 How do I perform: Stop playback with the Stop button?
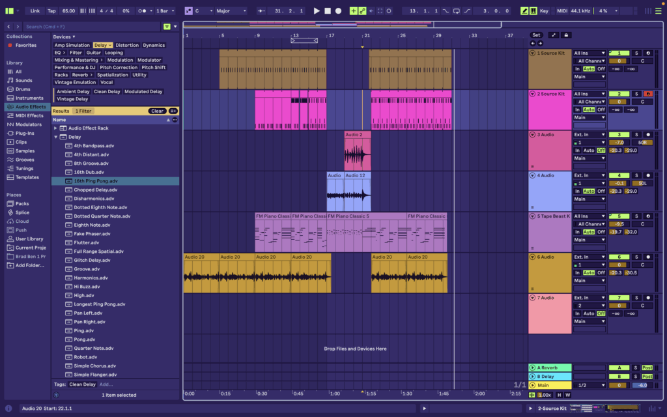coord(328,11)
